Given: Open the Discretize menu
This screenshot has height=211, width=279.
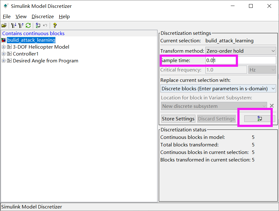Looking at the screenshot, I should 43,17.
